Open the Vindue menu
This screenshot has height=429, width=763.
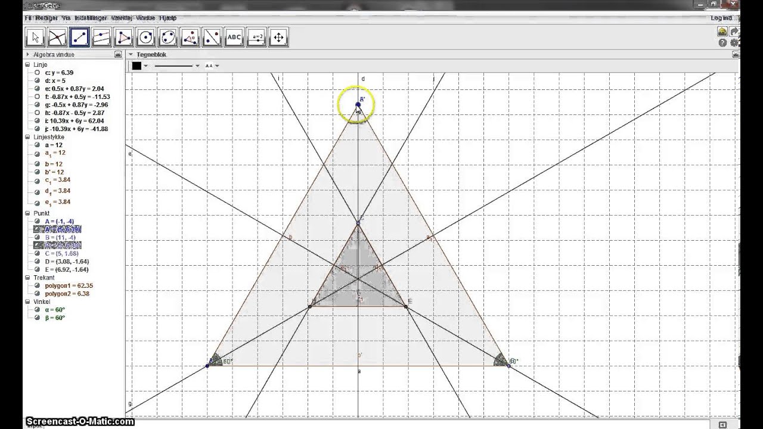click(x=145, y=18)
